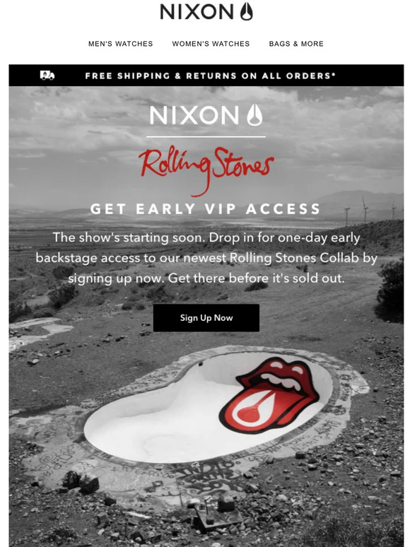Screen dimensions: 410x547
Task: Click the Sign Up Now button
Action: coord(206,318)
